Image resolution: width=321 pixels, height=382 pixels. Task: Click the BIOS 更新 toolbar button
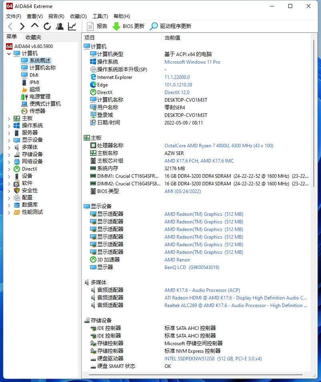[128, 26]
